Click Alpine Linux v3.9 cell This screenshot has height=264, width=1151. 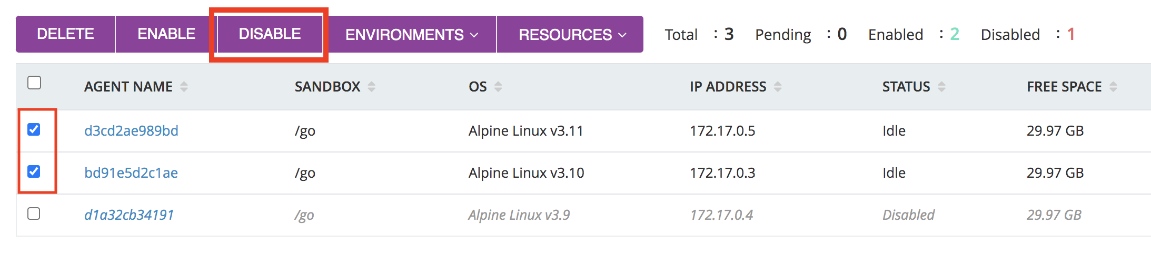click(519, 215)
